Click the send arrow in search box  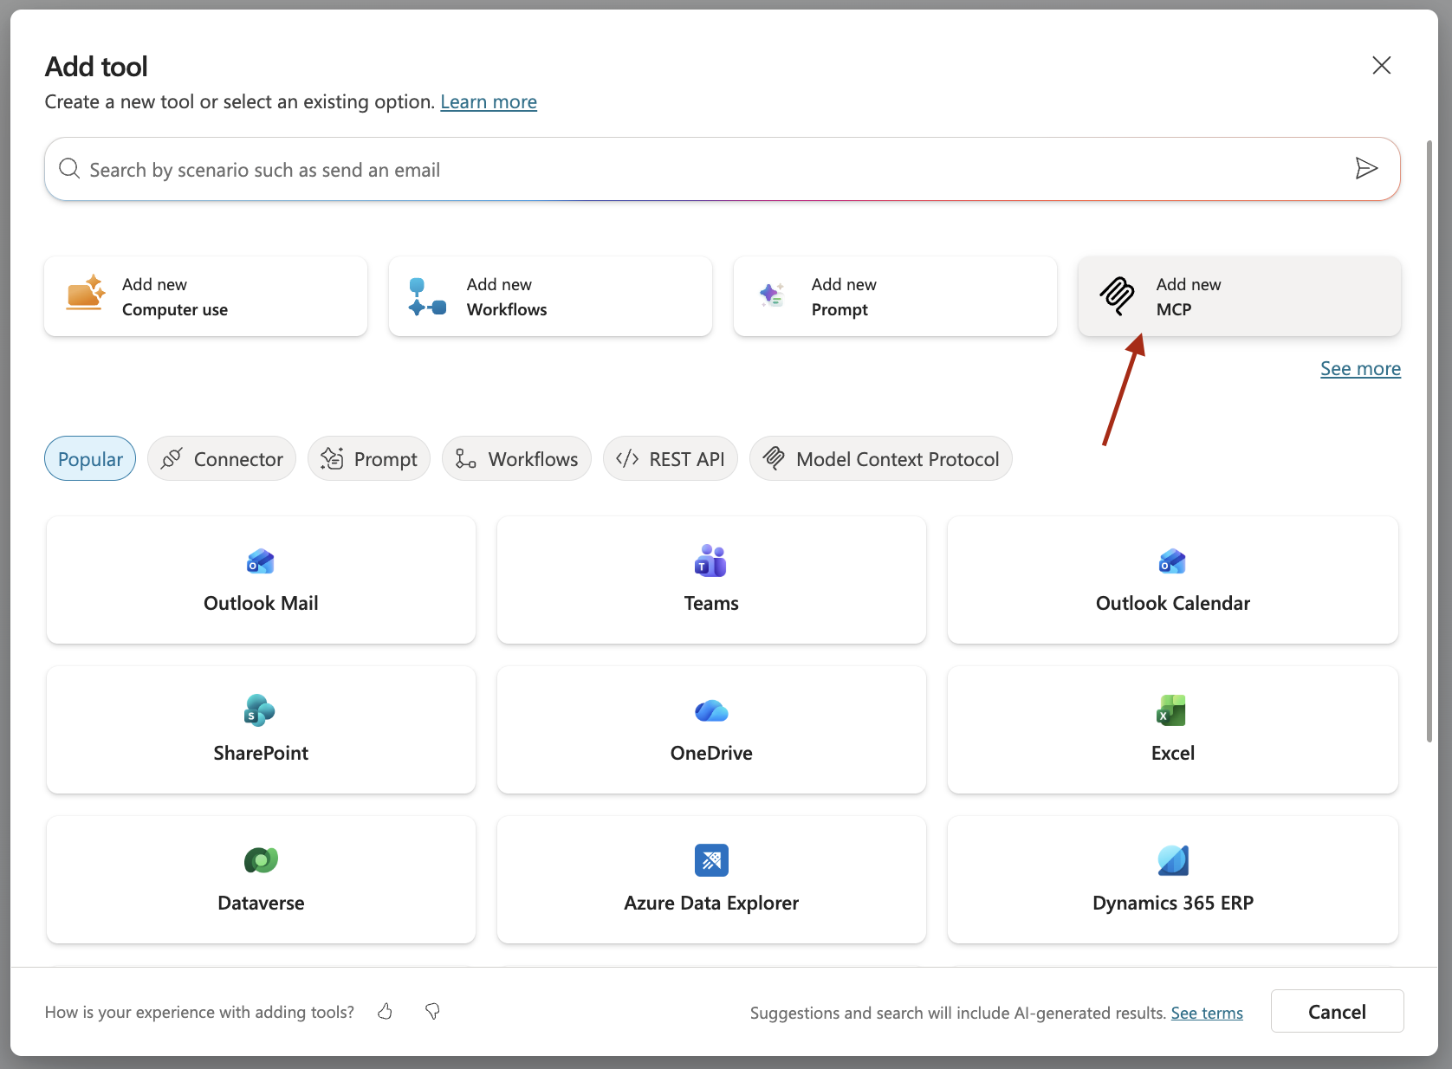[1366, 168]
